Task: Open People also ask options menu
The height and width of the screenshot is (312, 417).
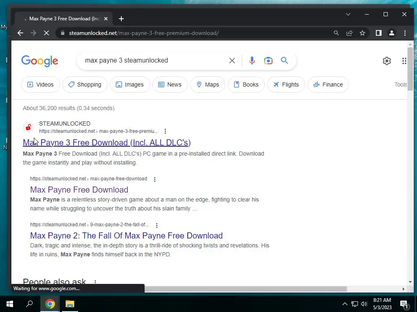Action: pos(95,282)
